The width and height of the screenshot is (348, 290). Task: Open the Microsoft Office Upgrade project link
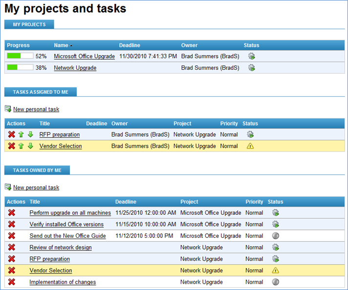pyautogui.click(x=85, y=56)
